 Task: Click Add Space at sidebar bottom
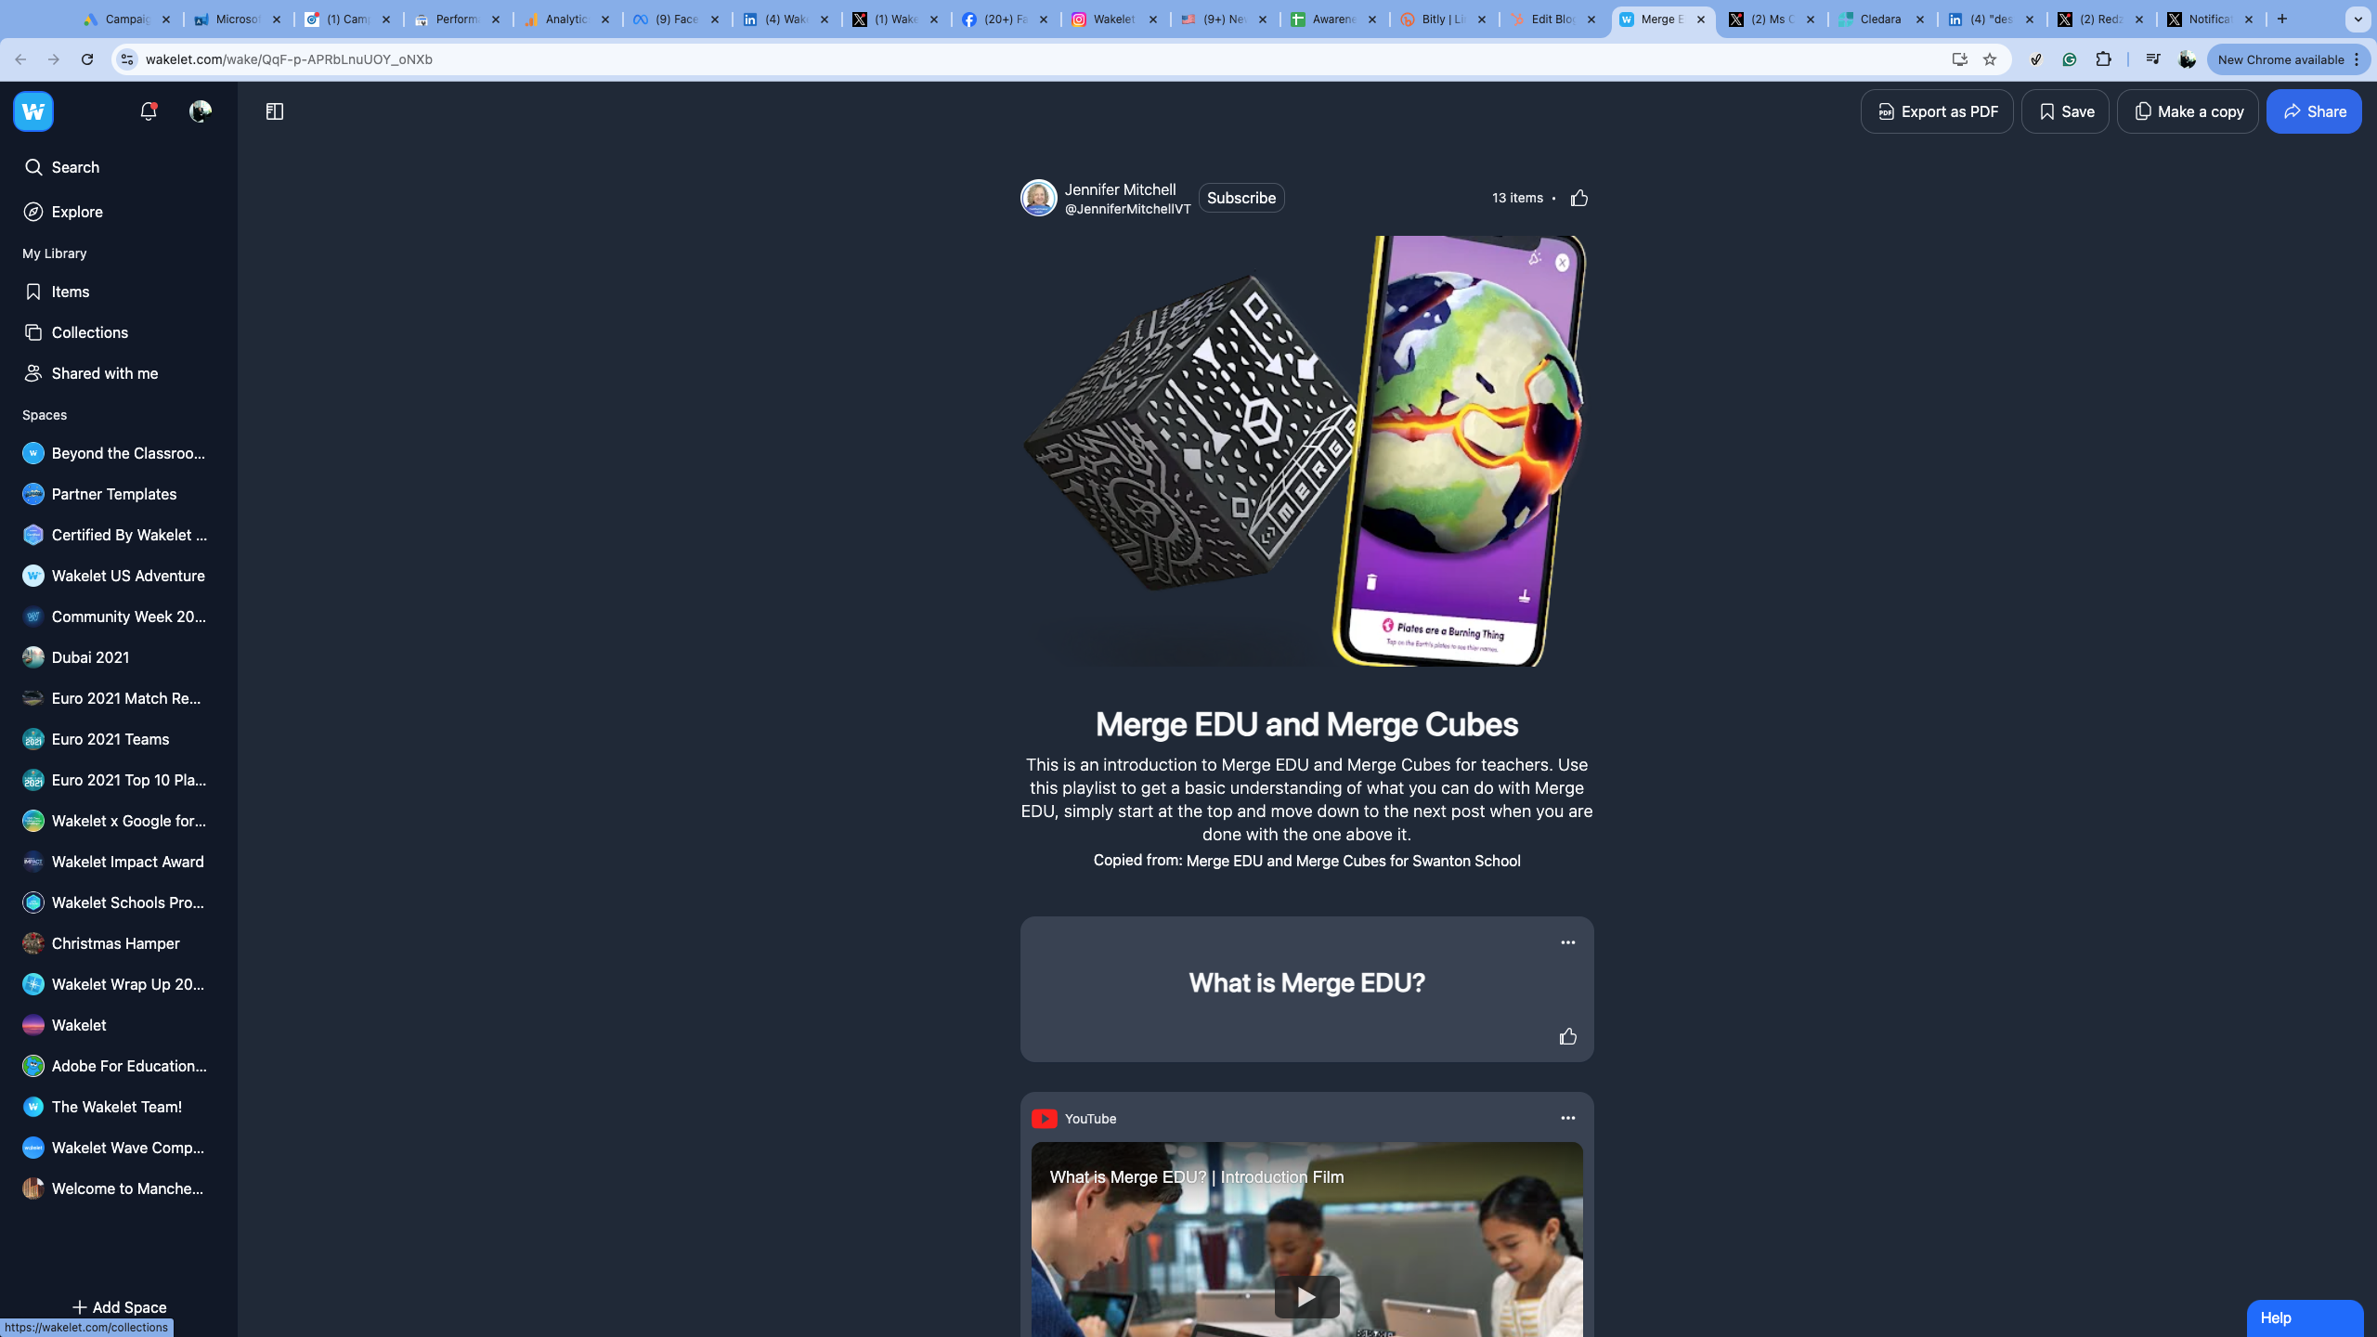coord(118,1306)
